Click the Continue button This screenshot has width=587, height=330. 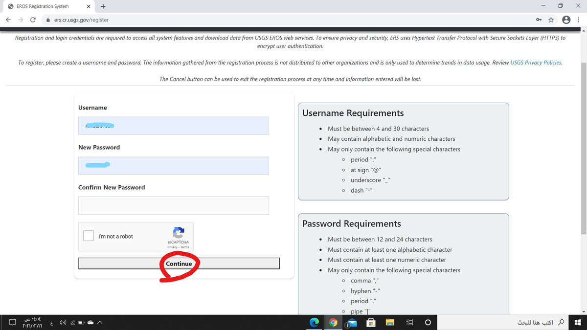pyautogui.click(x=179, y=264)
